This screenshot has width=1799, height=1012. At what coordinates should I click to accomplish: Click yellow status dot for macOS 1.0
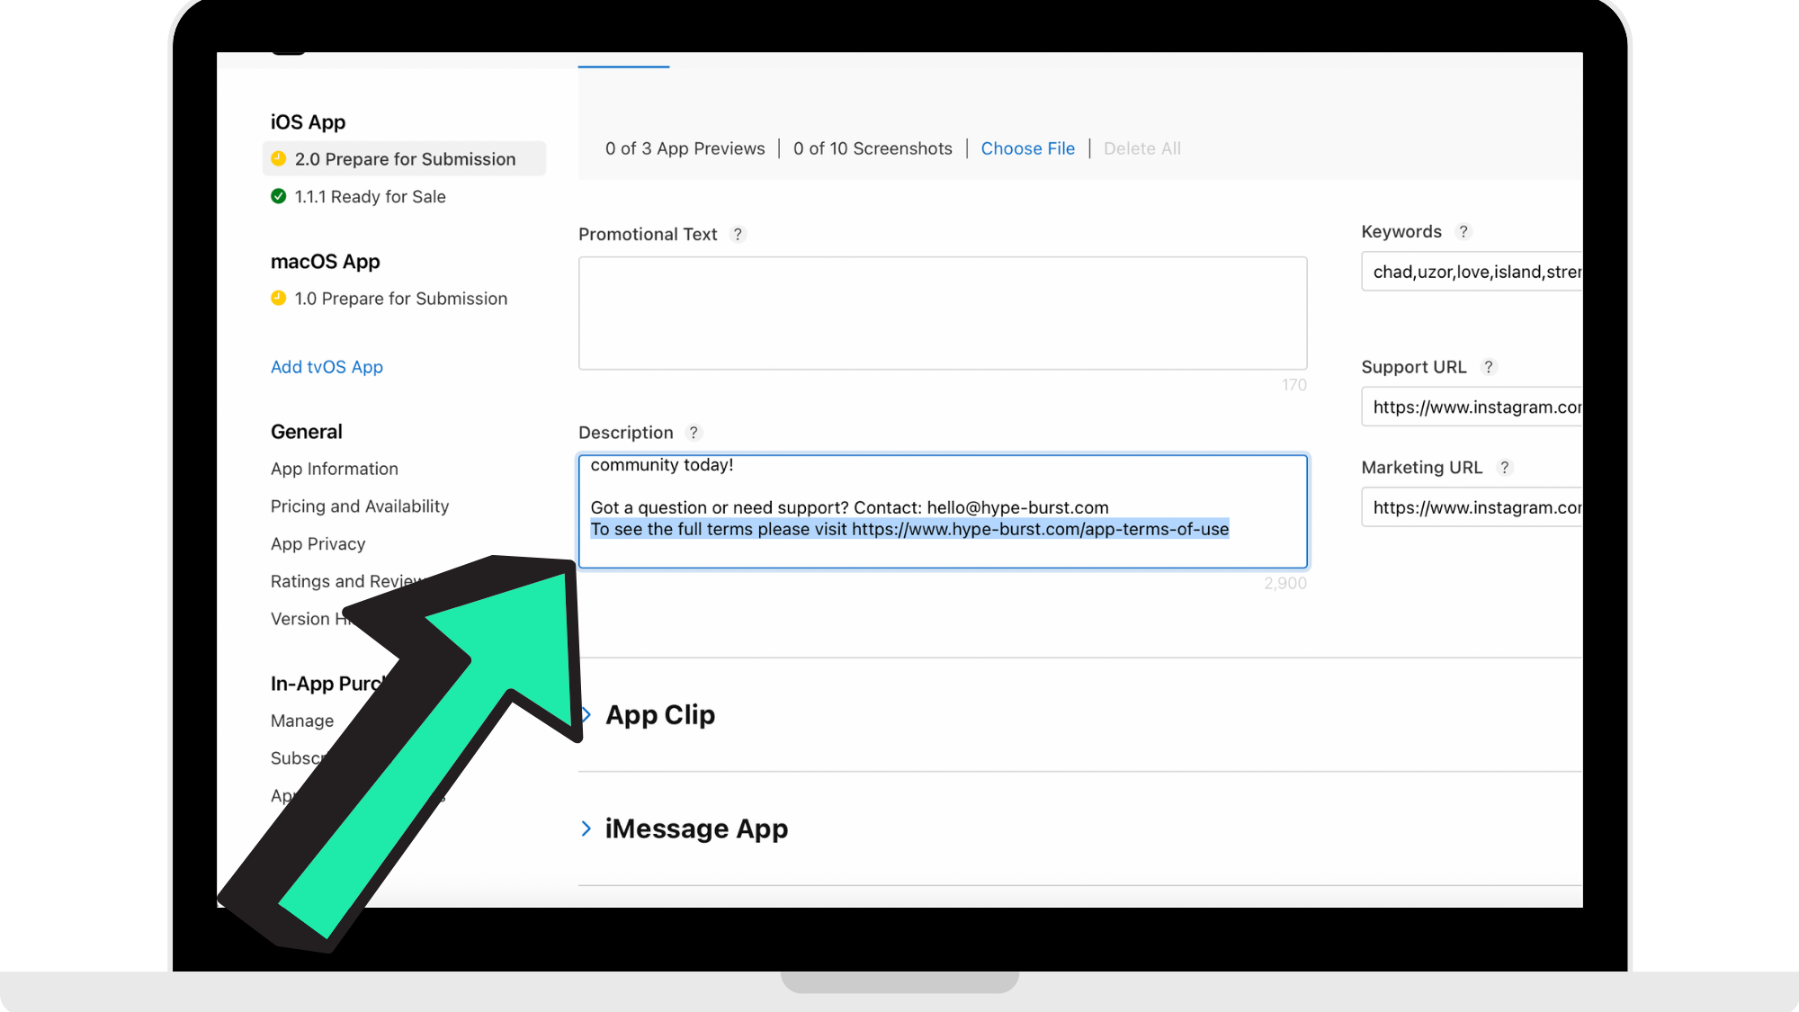click(279, 298)
